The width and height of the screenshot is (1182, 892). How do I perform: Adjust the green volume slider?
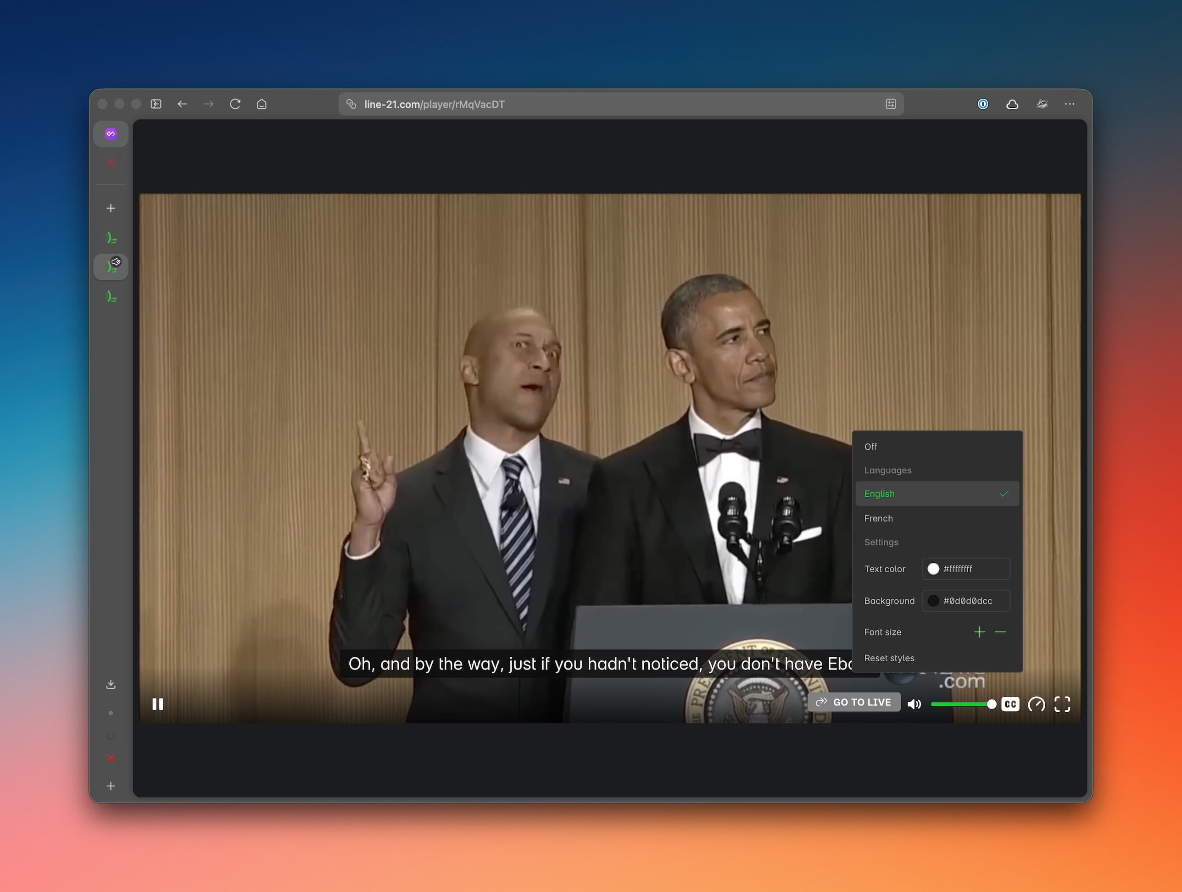click(x=962, y=704)
